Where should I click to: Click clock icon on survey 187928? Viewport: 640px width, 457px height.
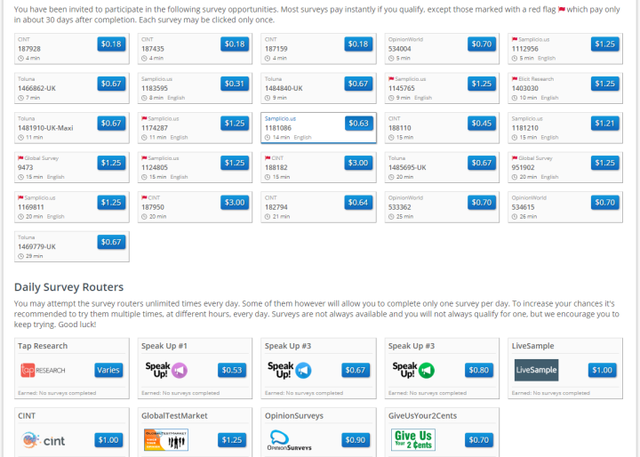[x=20, y=59]
